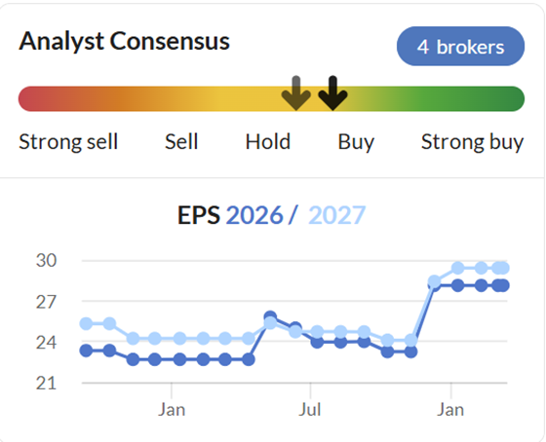Select the 2027 EPS series label

336,215
